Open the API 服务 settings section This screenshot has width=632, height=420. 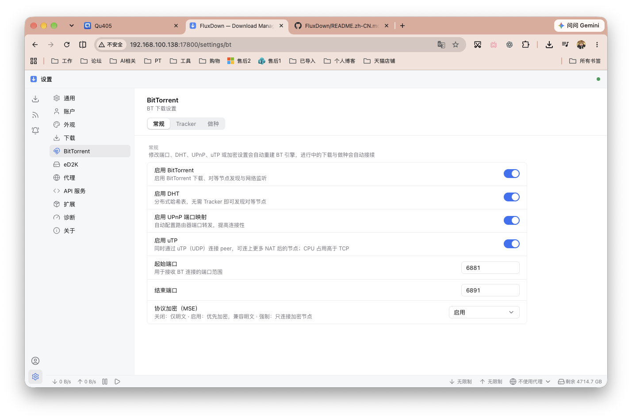click(x=90, y=191)
